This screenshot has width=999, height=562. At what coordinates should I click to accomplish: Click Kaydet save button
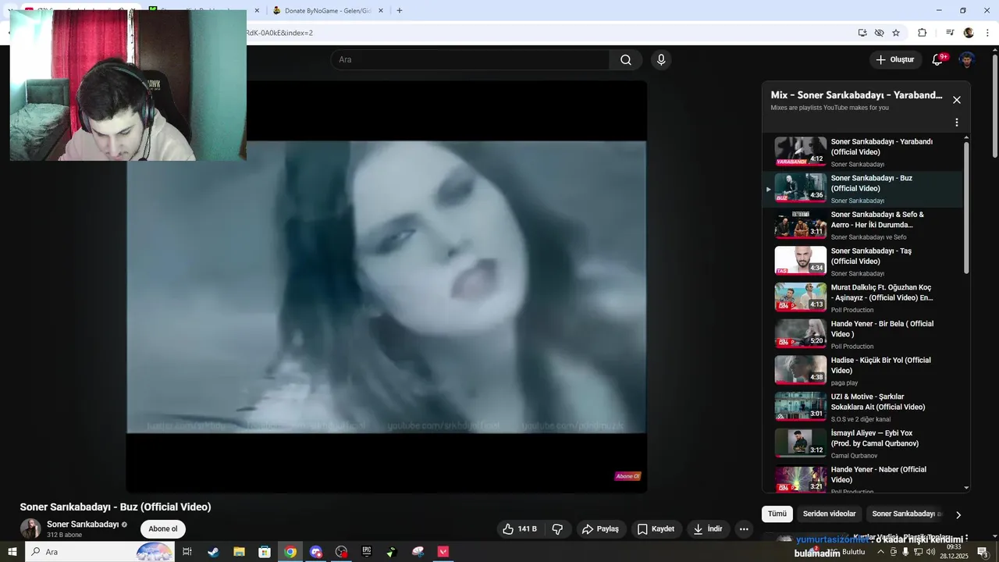pos(656,529)
